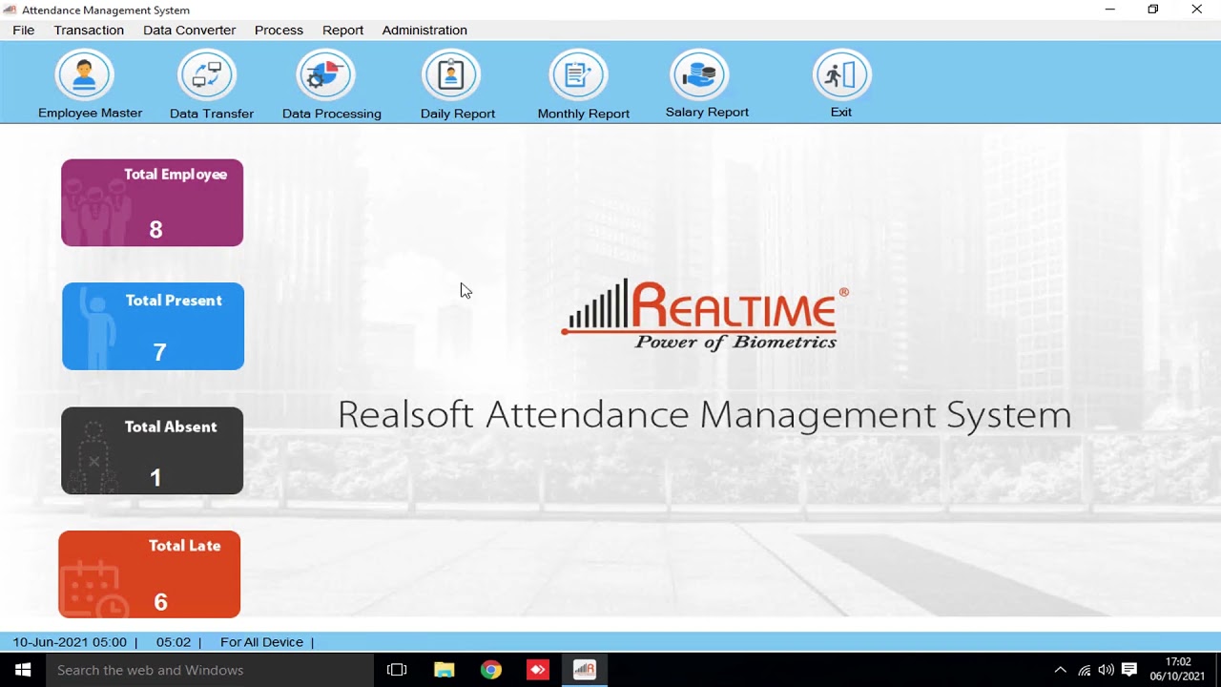The width and height of the screenshot is (1221, 687).
Task: Select the Total Employee card
Action: (153, 203)
